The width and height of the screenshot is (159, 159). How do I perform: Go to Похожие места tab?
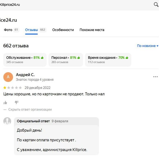pos(92,30)
